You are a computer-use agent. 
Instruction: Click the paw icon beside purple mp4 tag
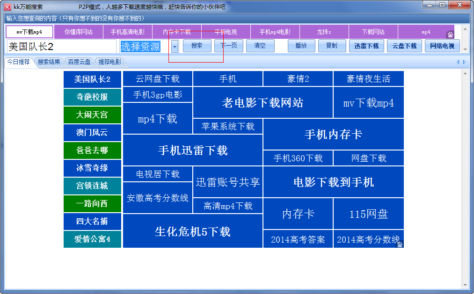point(450,35)
